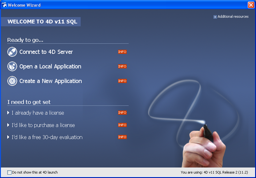Select Connect to 4D Server text
The height and width of the screenshot is (178, 256).
pyautogui.click(x=46, y=52)
